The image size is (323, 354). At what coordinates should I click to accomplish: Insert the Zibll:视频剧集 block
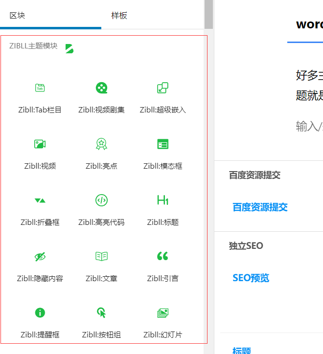coord(101,97)
